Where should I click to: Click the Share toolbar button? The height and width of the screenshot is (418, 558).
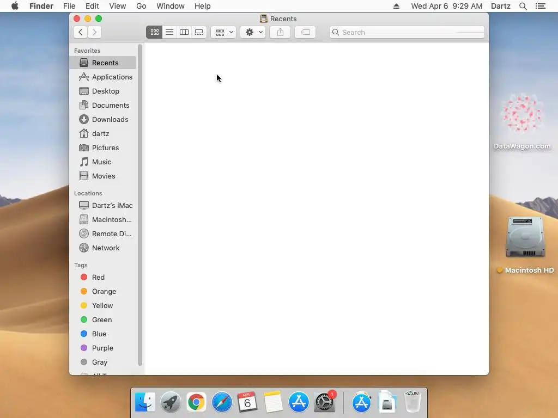click(280, 32)
